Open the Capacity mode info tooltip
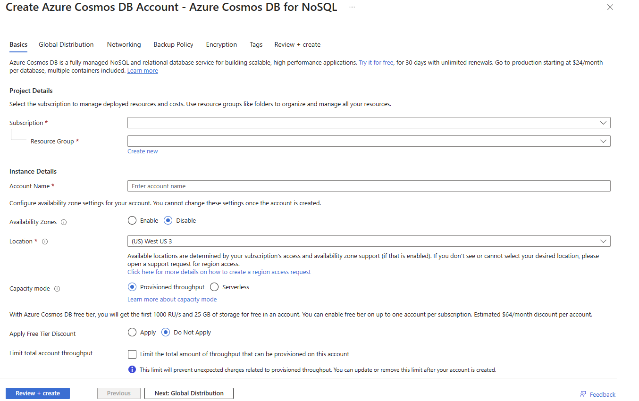The height and width of the screenshot is (401, 639). pos(57,288)
